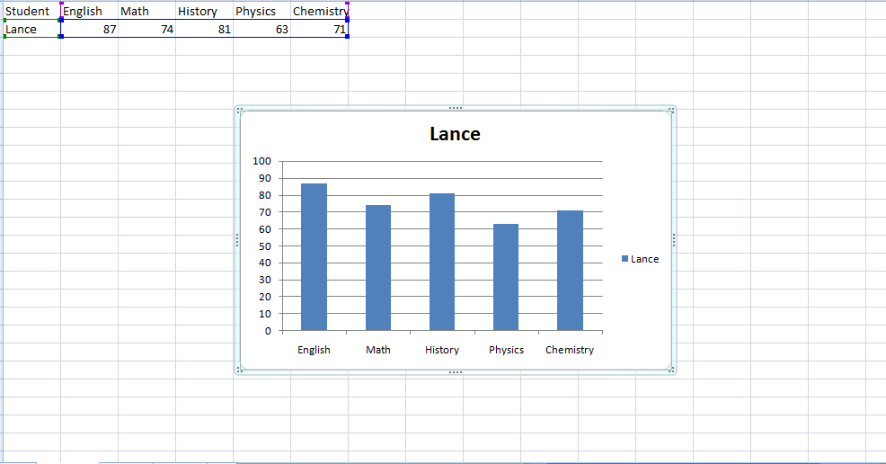Click the chart's top-left corner handle

click(x=240, y=111)
